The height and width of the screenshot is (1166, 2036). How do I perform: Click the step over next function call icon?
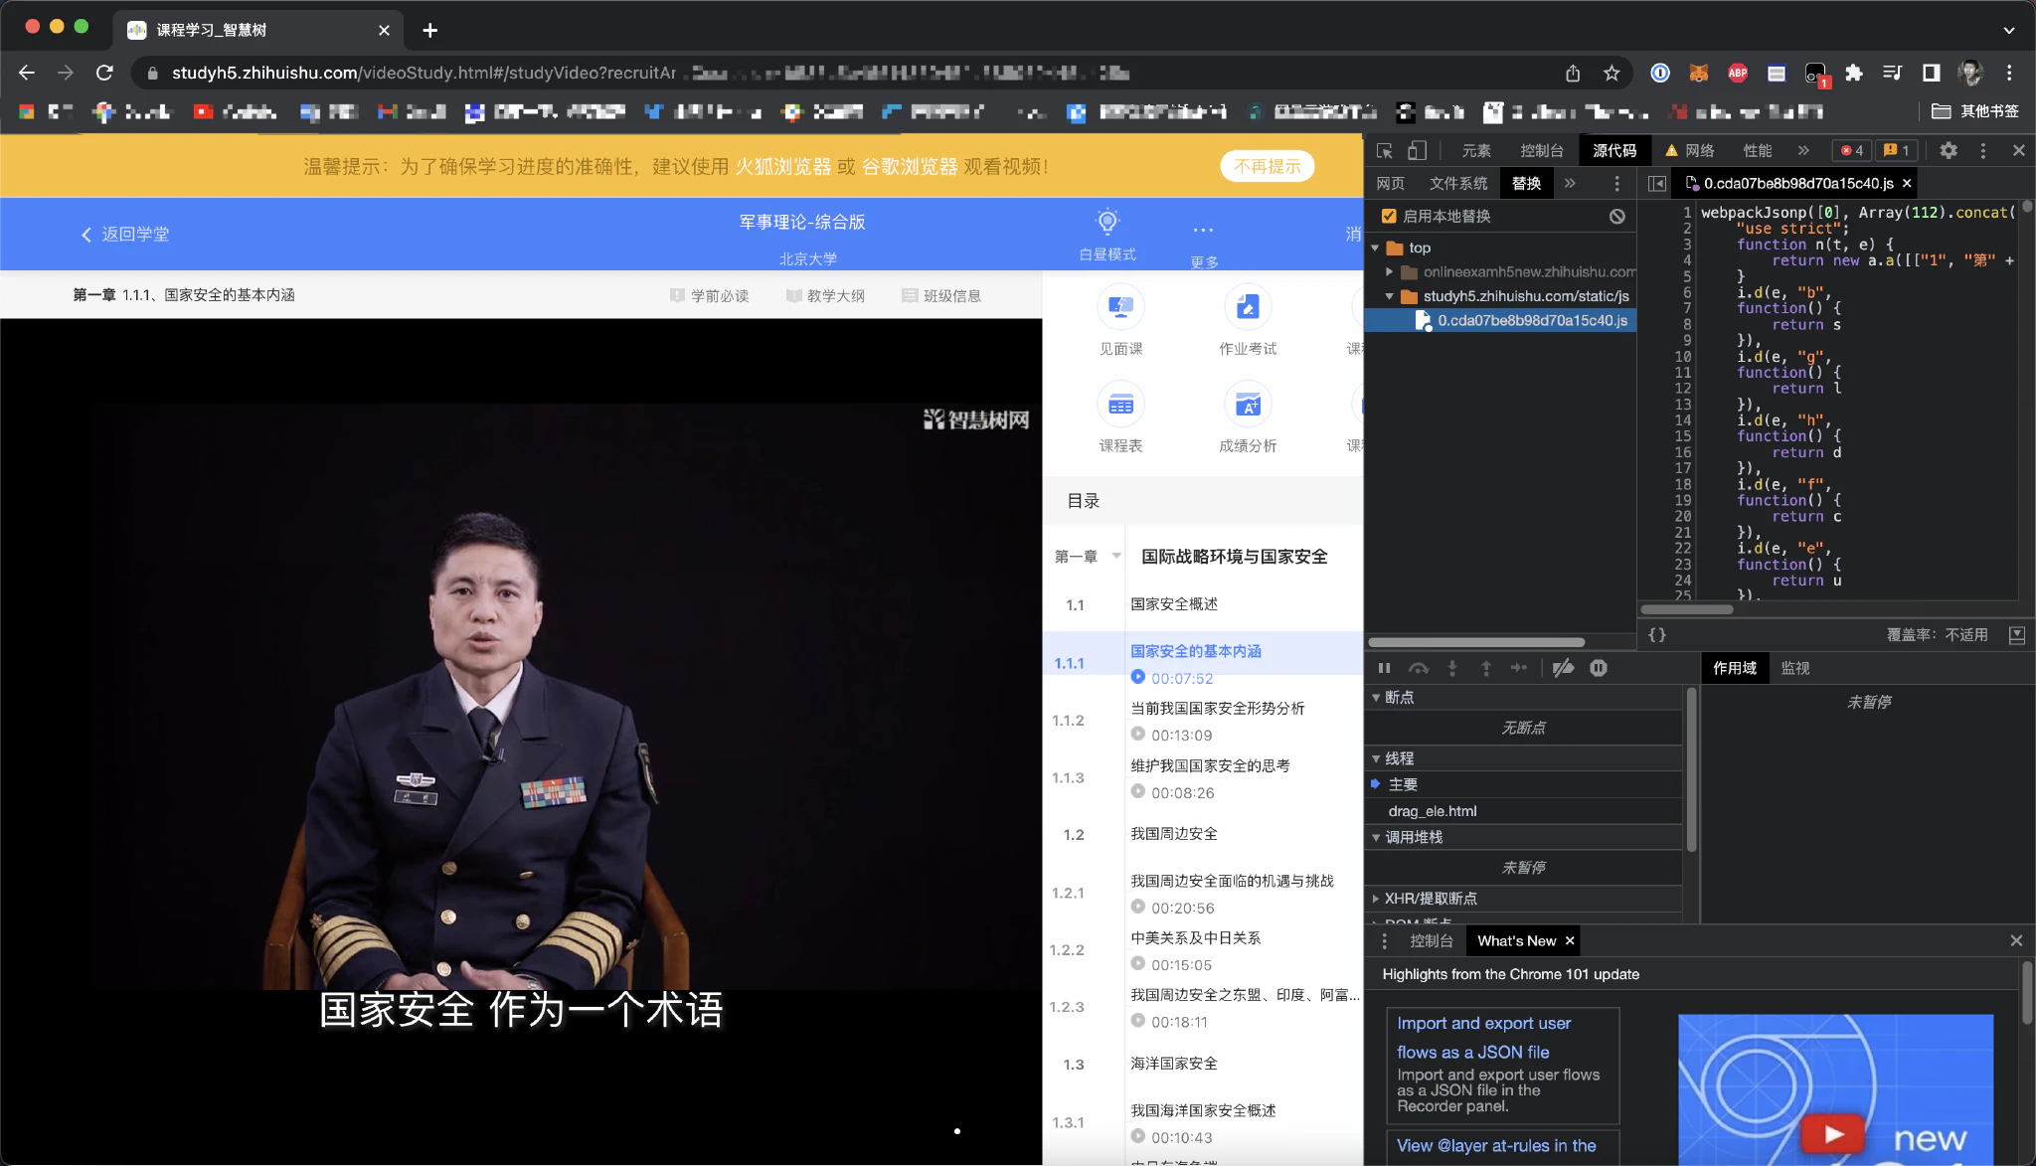pyautogui.click(x=1419, y=668)
